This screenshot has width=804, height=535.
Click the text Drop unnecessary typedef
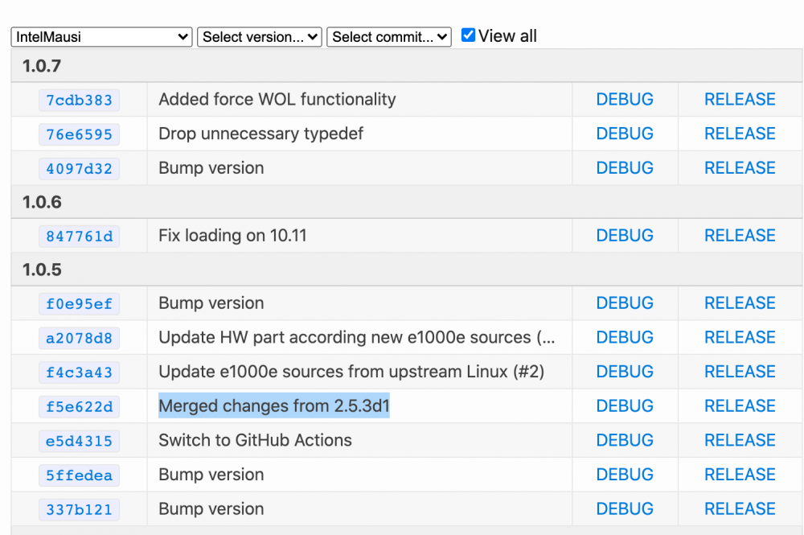[x=260, y=134]
